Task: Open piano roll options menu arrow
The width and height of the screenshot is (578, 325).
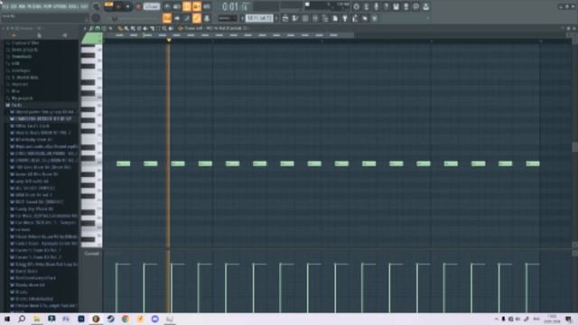Action: (x=85, y=28)
